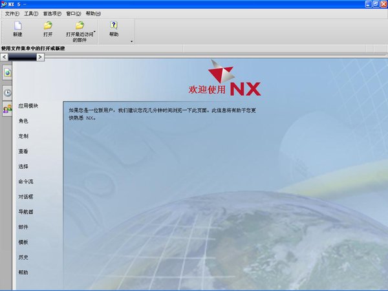Click the new-user introduction paragraph text
Viewport: 388px width, 291px height.
coord(162,114)
